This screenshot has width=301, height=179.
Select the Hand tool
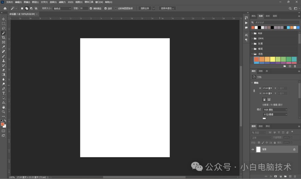[3, 107]
